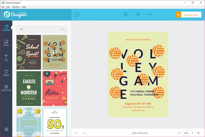Open the BKGround panel
This screenshot has height=137, width=205.
click(x=6, y=88)
